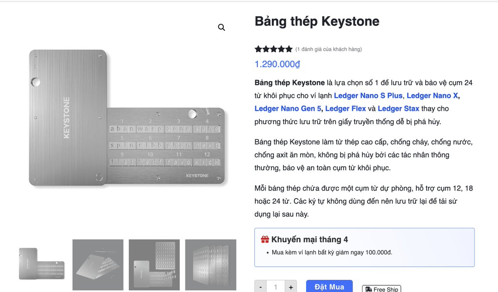The image size is (498, 292).
Task: Click the Đặt Mua order button
Action: point(330,286)
